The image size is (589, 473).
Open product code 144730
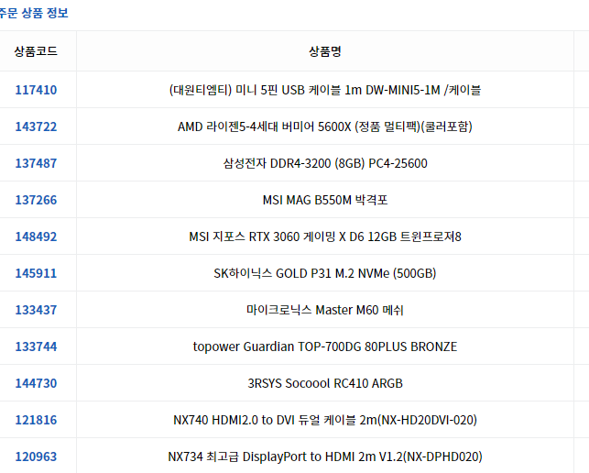[x=36, y=383]
